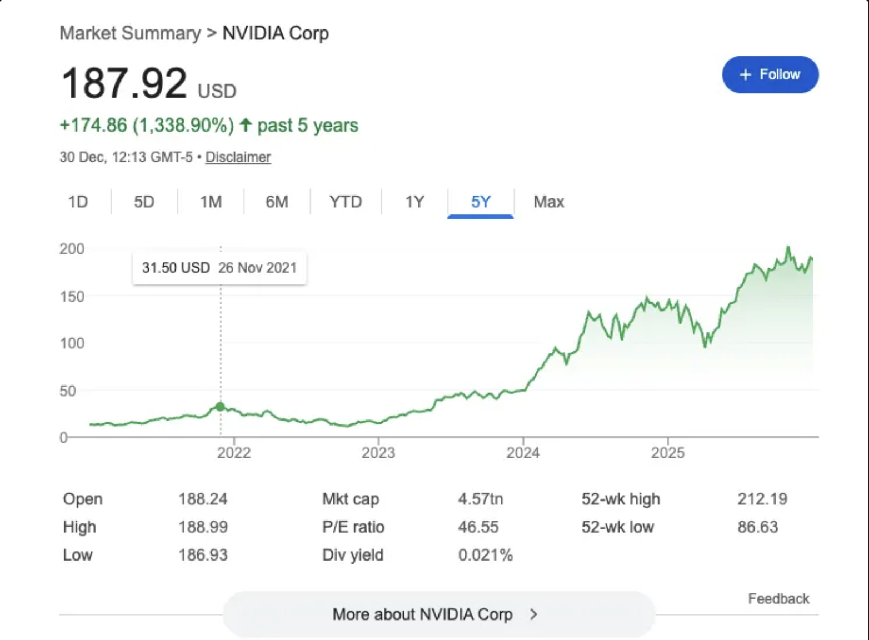
Task: Click the 31.50 USD tooltip on the chart
Action: (219, 268)
